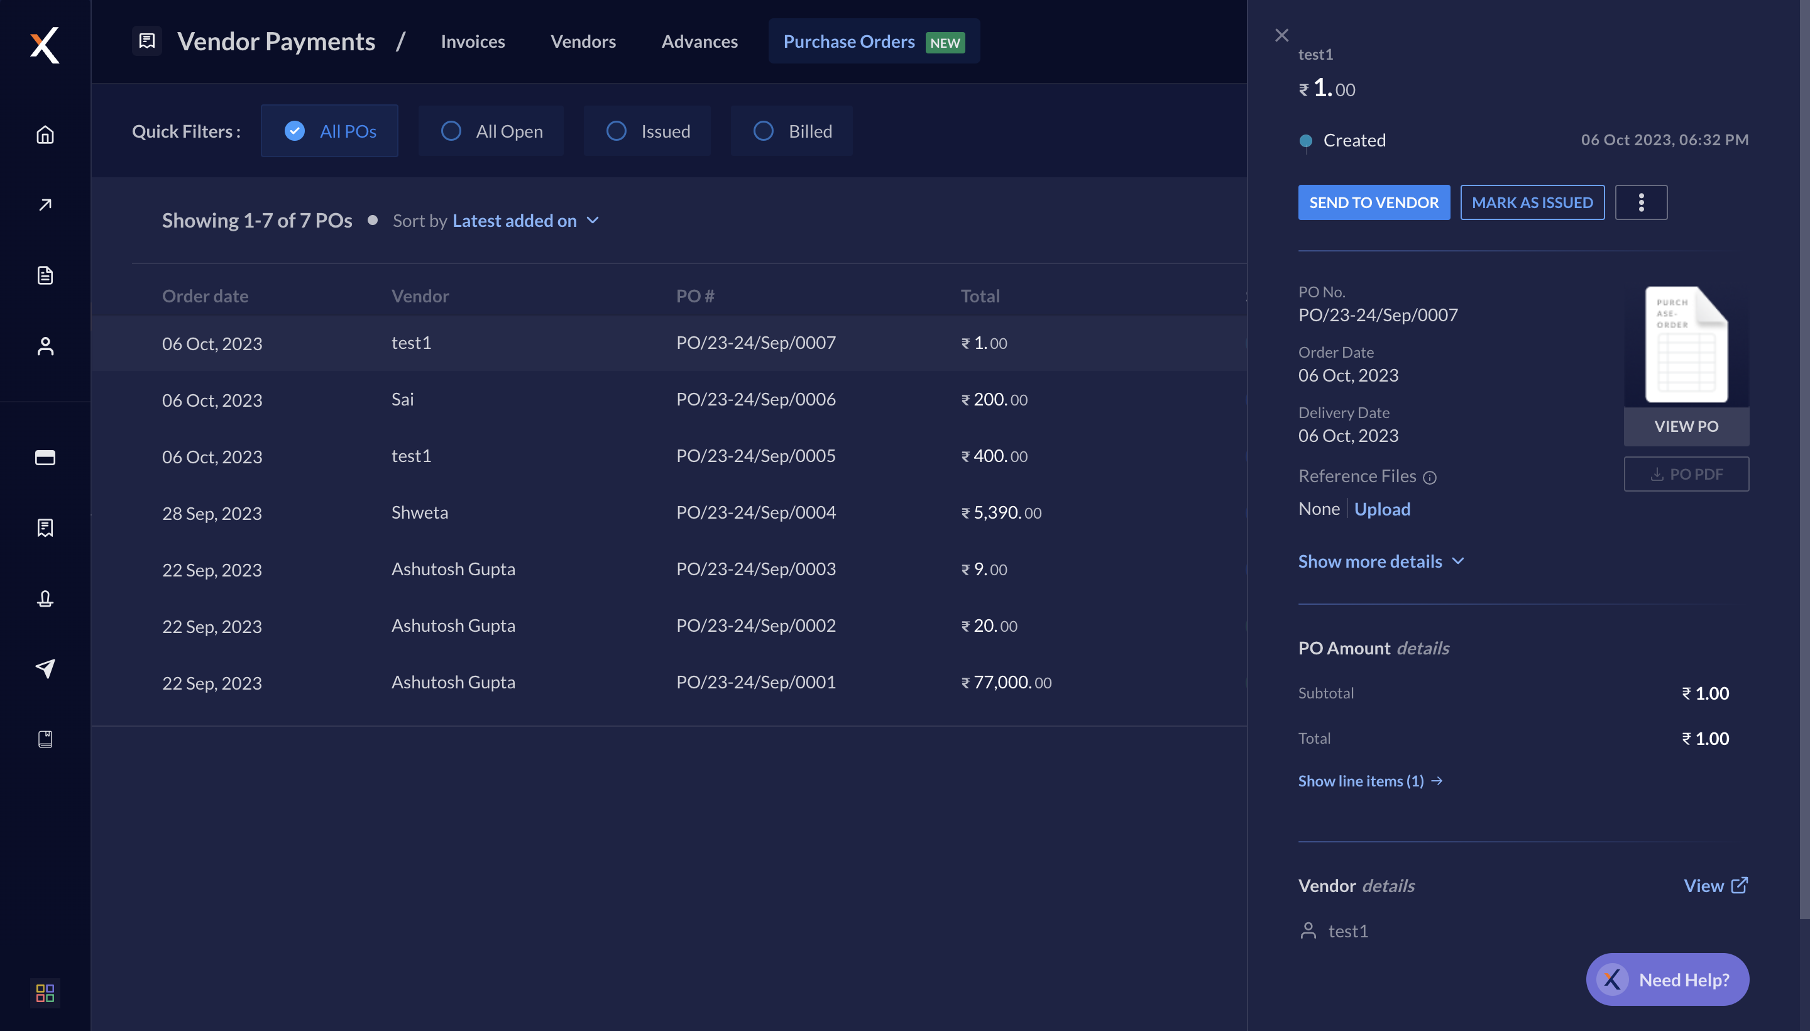The image size is (1810, 1031).
Task: Click the Total column header
Action: pos(980,295)
